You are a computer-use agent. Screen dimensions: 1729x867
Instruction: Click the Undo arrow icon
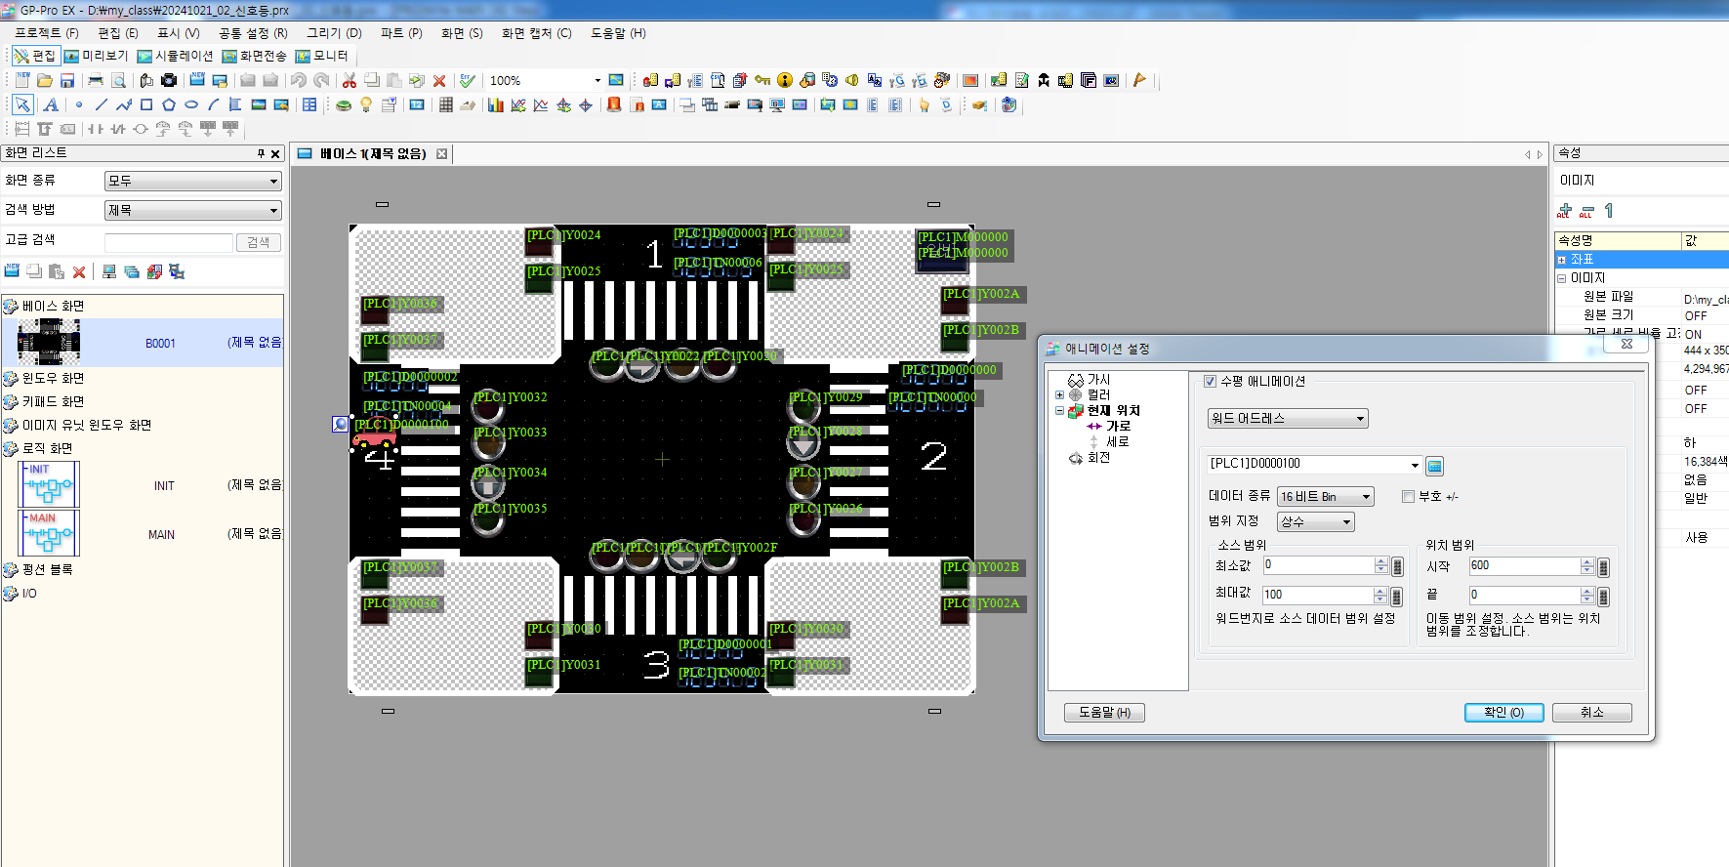click(x=299, y=80)
